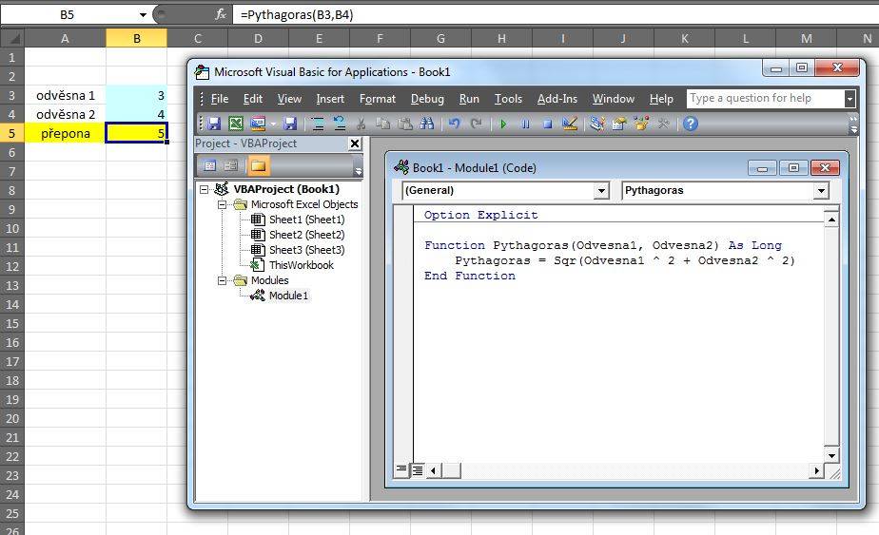Viewport: 879px width, 535px height.
Task: Toggle Folders icon in the Project panel
Action: click(x=258, y=166)
